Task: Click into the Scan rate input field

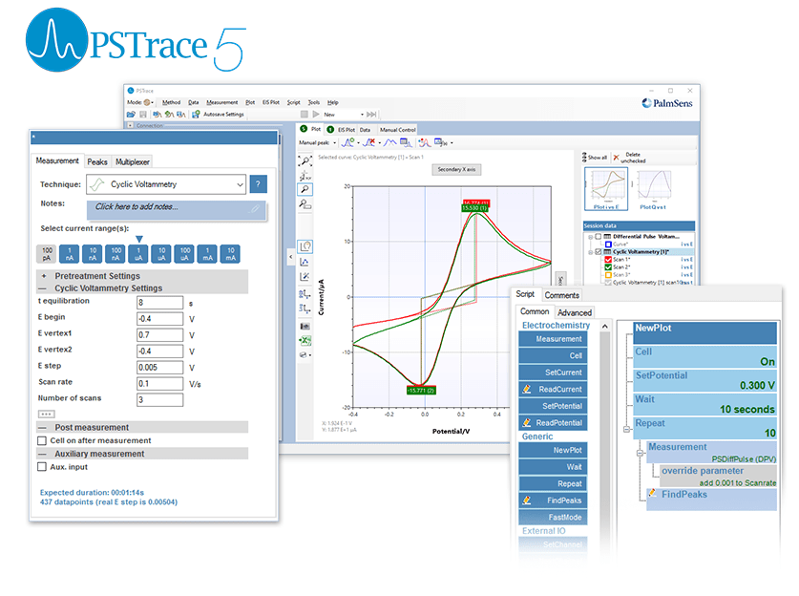Action: pos(160,383)
